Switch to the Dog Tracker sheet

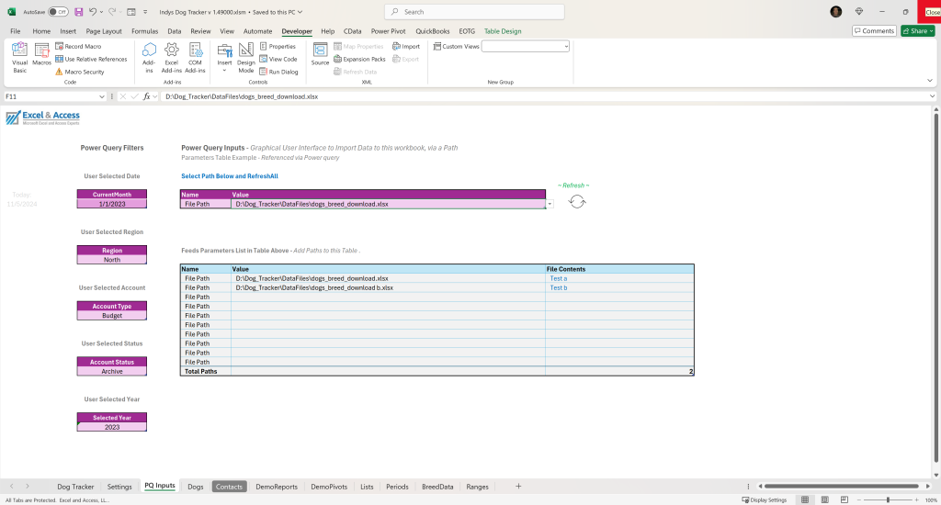point(75,487)
